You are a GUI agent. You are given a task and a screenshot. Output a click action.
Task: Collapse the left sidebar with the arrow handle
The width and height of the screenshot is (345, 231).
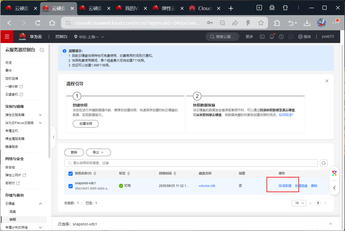[x=54, y=137]
